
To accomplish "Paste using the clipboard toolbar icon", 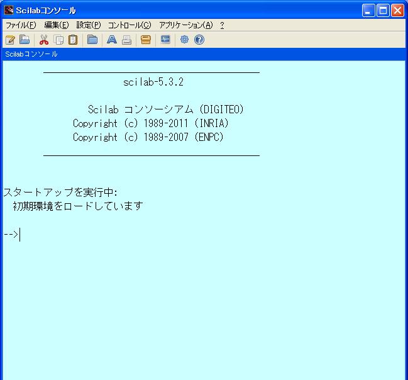I will (x=73, y=40).
